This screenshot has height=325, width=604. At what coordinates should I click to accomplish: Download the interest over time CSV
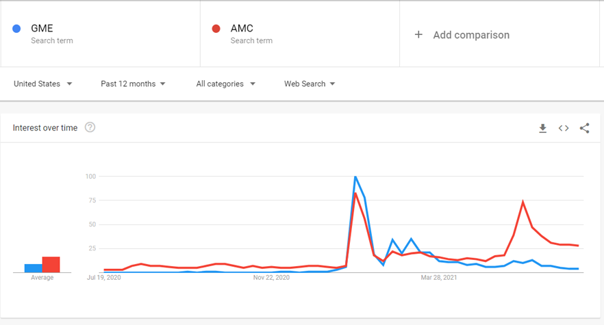pos(542,128)
